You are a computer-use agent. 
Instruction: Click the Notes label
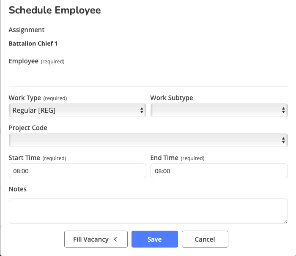[18, 189]
